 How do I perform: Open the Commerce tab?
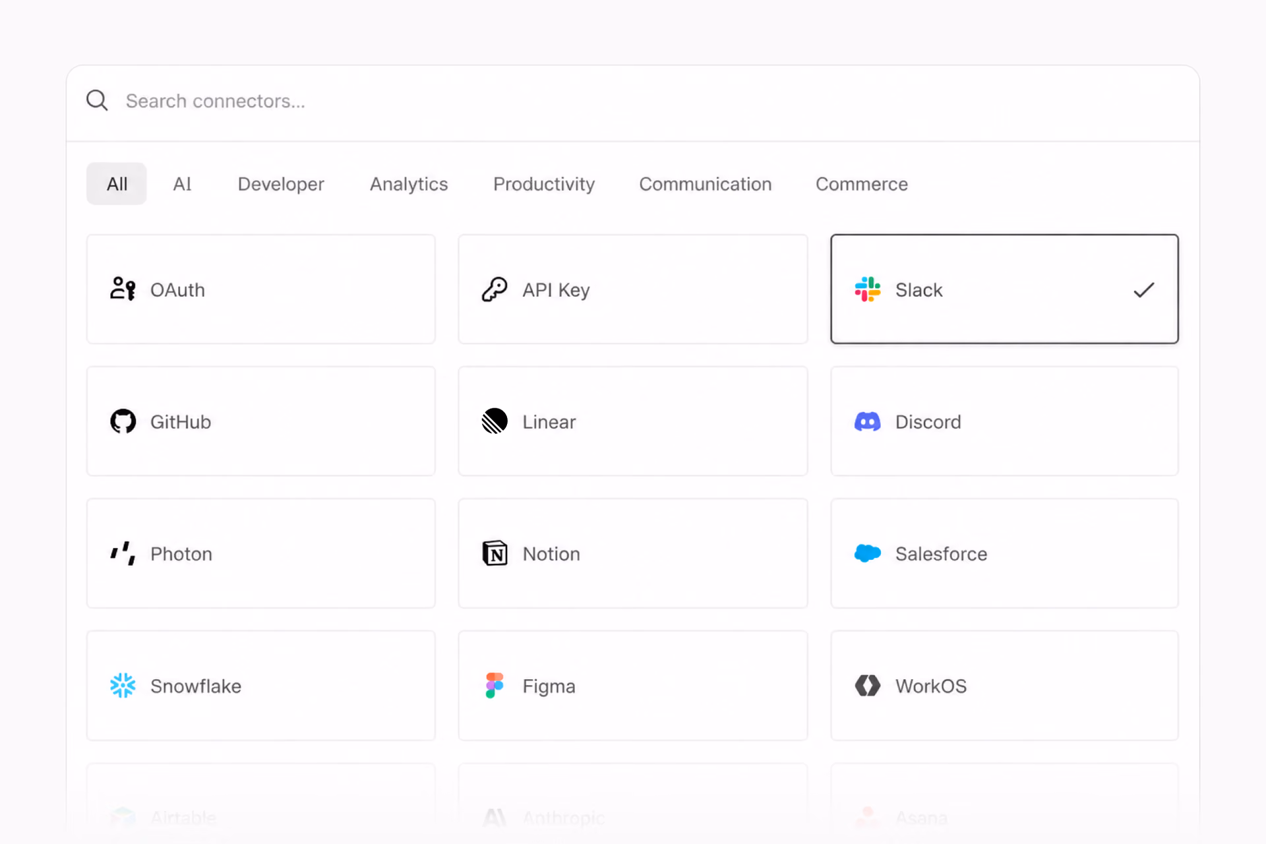click(x=862, y=184)
